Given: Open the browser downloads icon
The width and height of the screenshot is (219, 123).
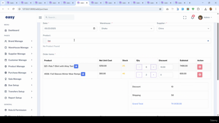Looking at the screenshot, I should tap(205, 9).
